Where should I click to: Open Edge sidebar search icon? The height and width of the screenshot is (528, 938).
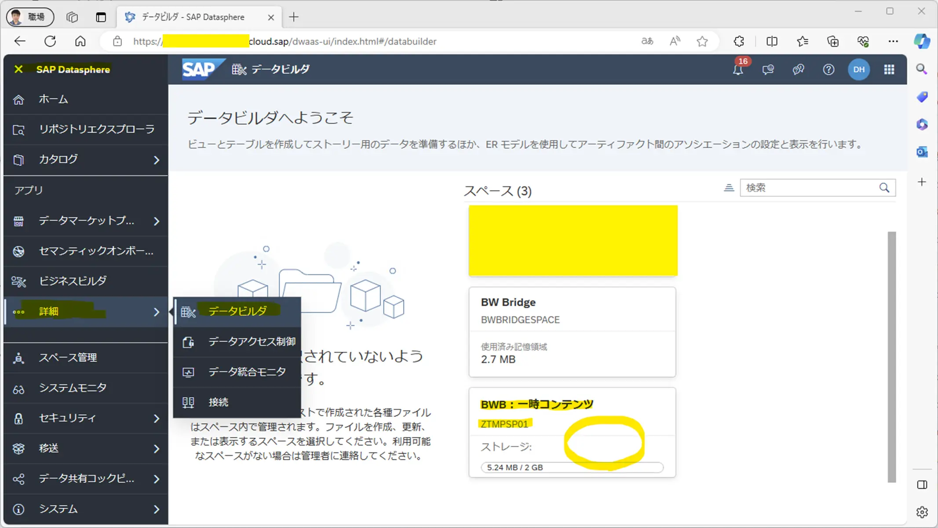tap(922, 69)
